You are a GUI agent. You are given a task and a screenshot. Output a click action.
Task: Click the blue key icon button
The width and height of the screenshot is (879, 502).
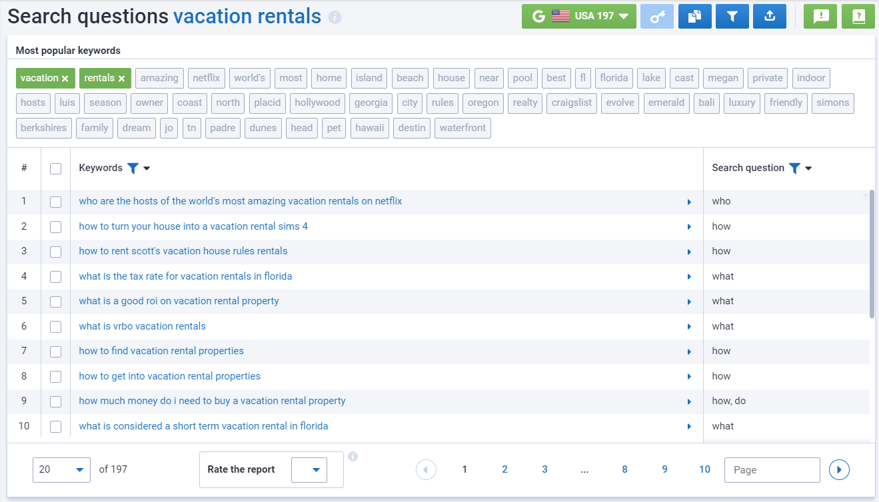[x=657, y=17]
